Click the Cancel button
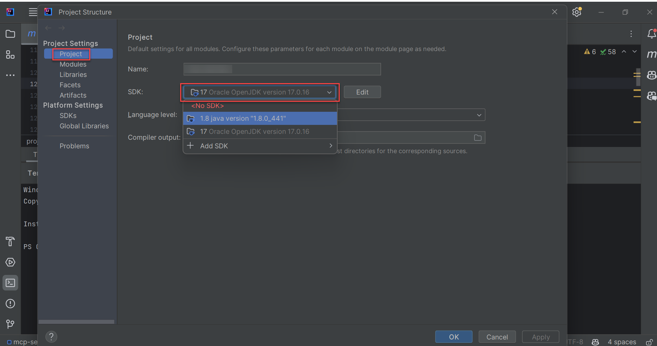This screenshot has height=346, width=657. pyautogui.click(x=497, y=337)
